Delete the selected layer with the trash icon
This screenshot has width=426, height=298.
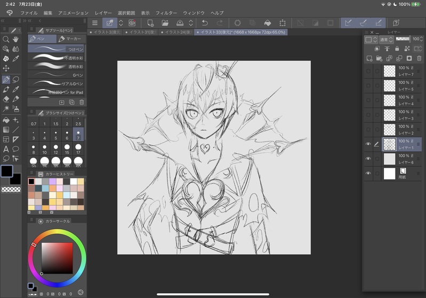point(419,58)
